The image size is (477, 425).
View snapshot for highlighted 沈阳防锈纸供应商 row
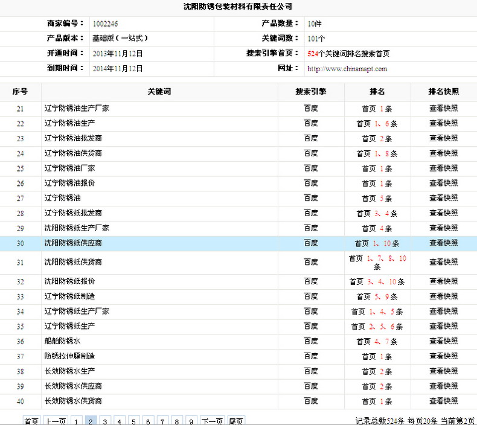(444, 243)
